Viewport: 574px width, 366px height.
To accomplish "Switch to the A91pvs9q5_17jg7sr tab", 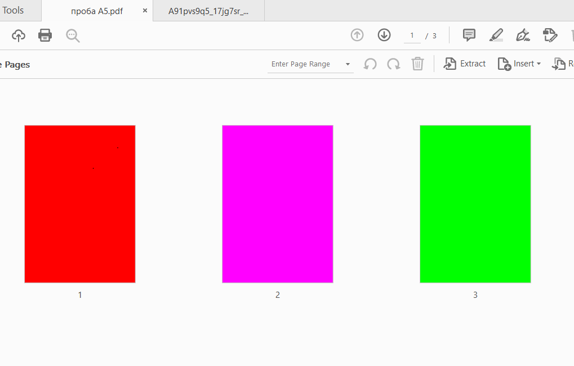I will click(x=208, y=11).
